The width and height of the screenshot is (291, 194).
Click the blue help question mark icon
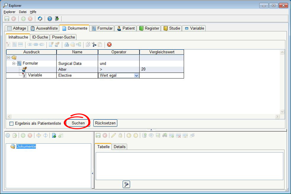[x=49, y=19]
